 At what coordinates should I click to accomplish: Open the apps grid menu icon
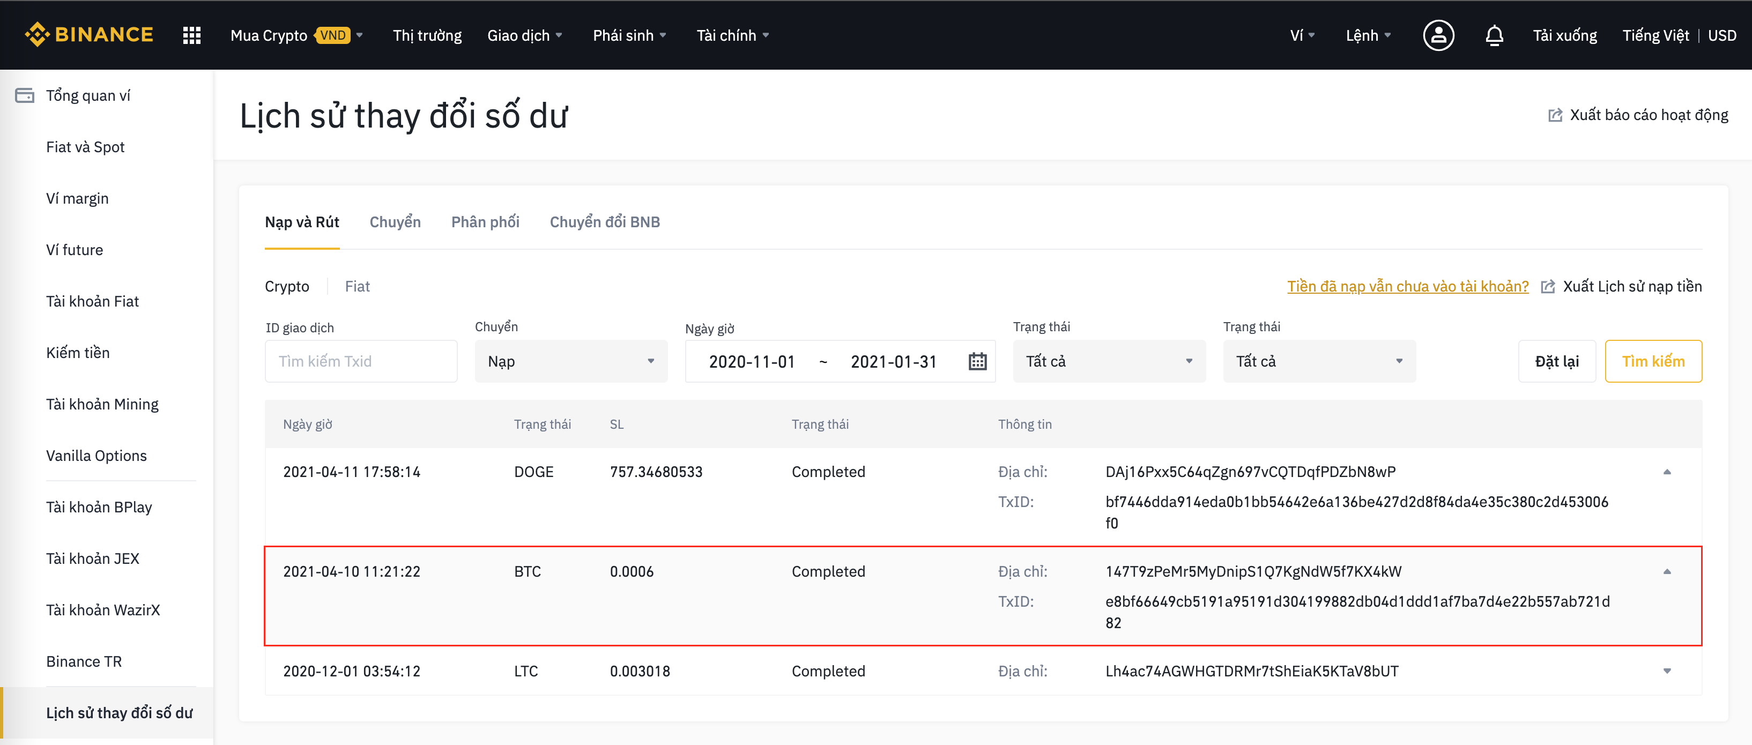coord(192,35)
